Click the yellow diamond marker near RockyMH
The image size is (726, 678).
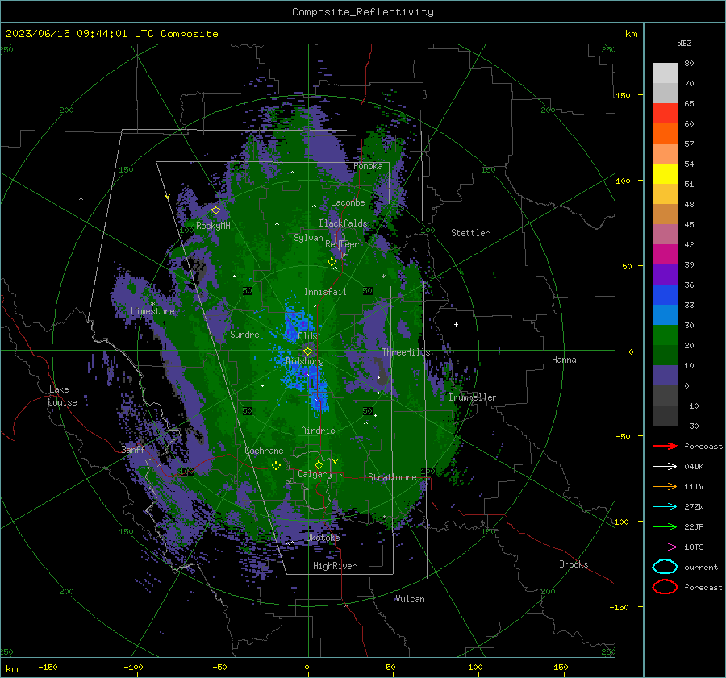[x=215, y=210]
